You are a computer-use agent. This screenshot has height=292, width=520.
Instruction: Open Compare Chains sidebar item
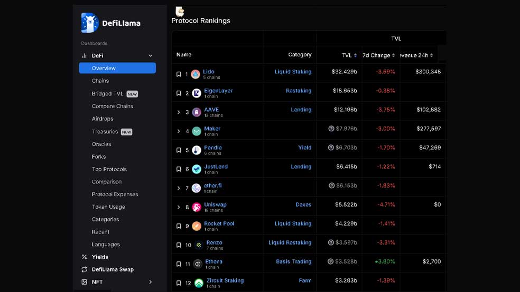tap(113, 106)
